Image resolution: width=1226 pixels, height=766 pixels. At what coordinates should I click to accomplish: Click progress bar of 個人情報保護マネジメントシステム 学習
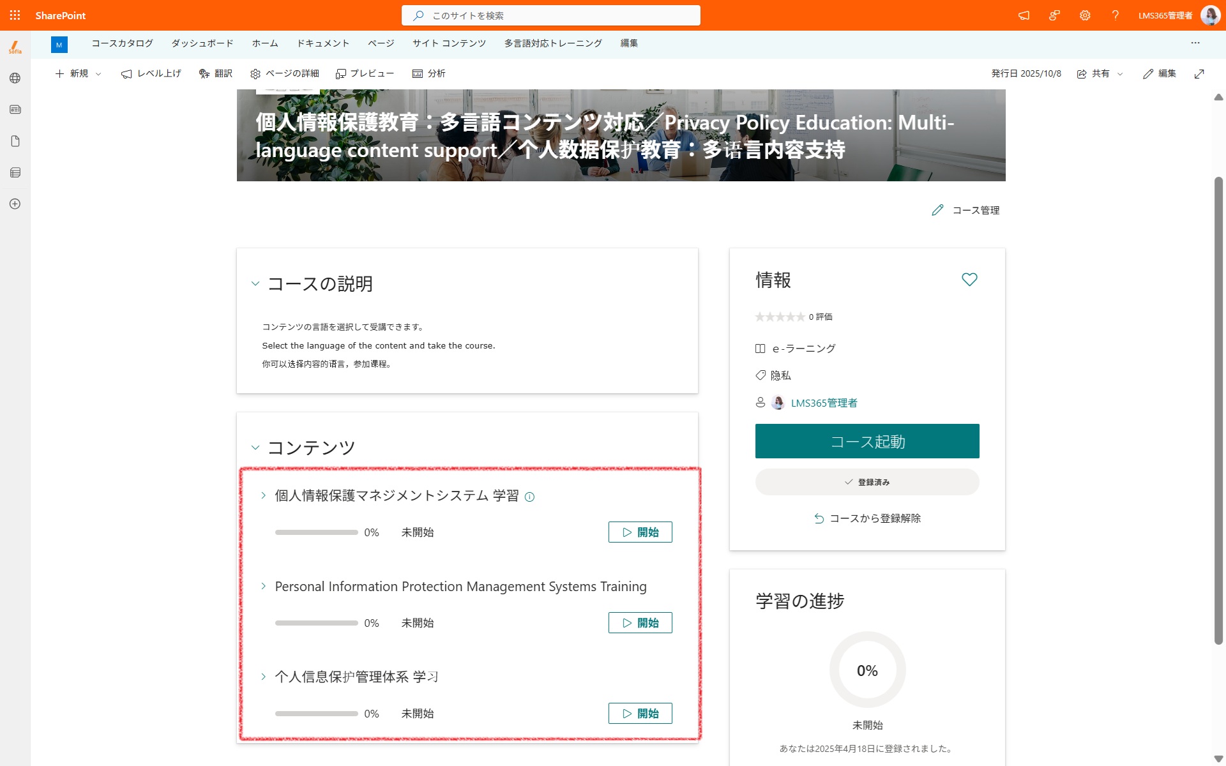coord(317,532)
